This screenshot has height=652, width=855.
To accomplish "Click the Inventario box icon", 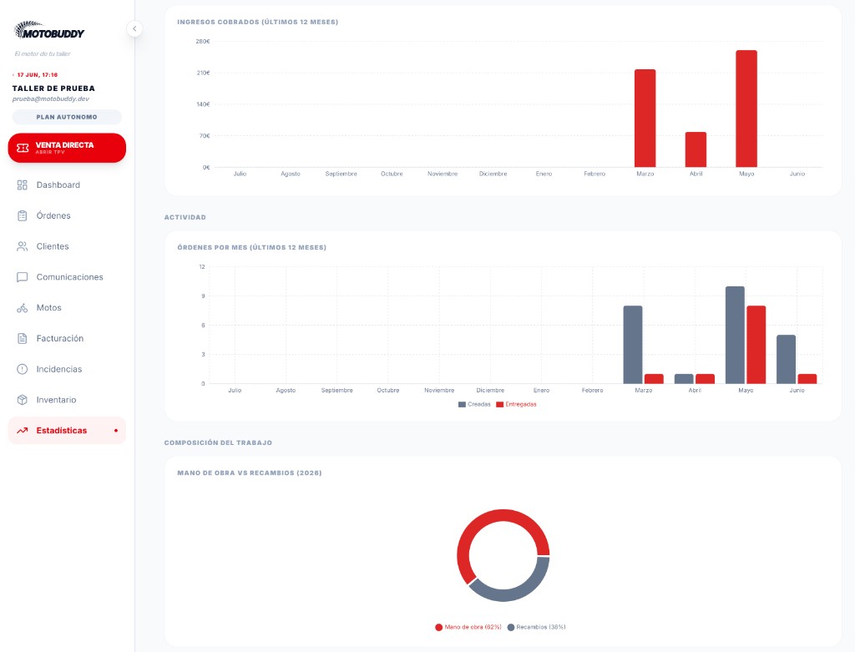I will (x=22, y=400).
